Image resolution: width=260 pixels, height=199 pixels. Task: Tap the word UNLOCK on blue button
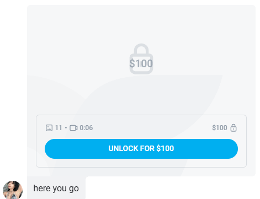[123, 148]
